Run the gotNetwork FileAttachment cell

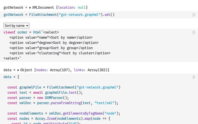click(x=194, y=15)
